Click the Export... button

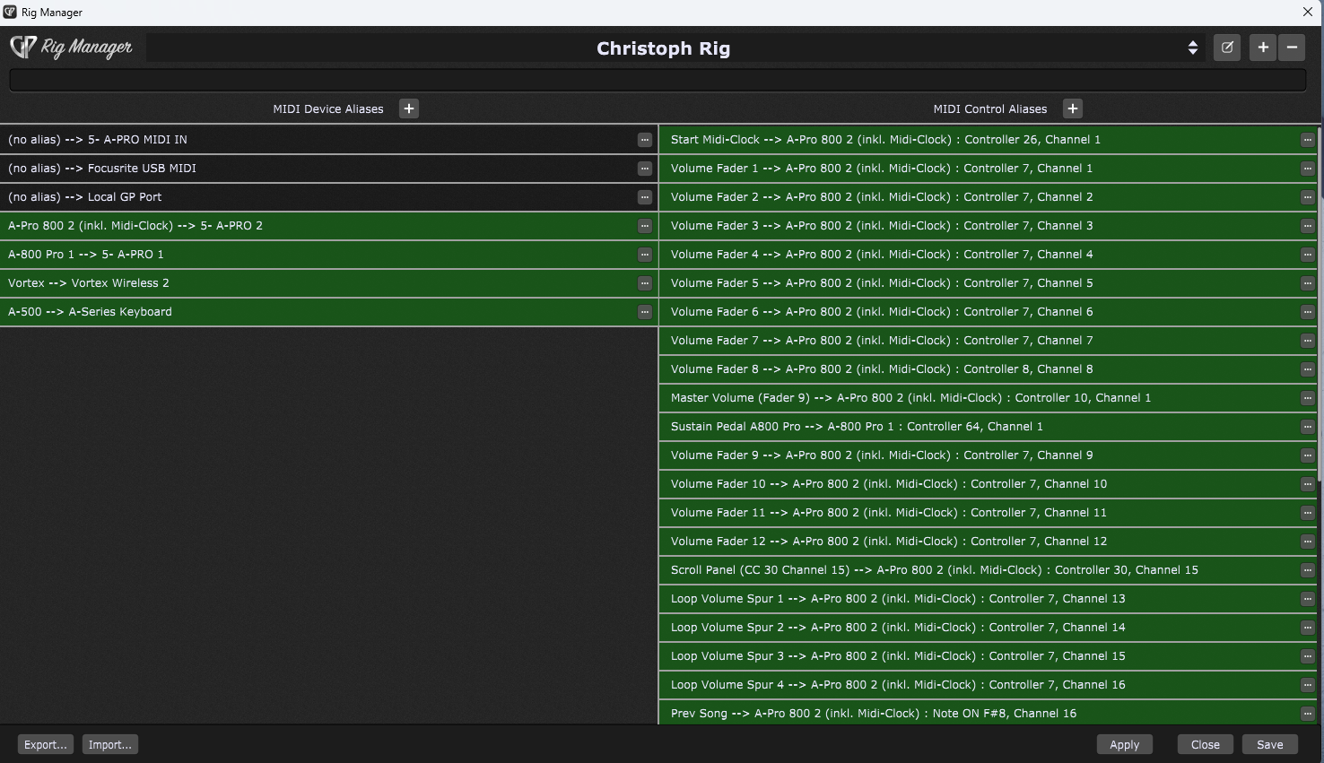(46, 744)
